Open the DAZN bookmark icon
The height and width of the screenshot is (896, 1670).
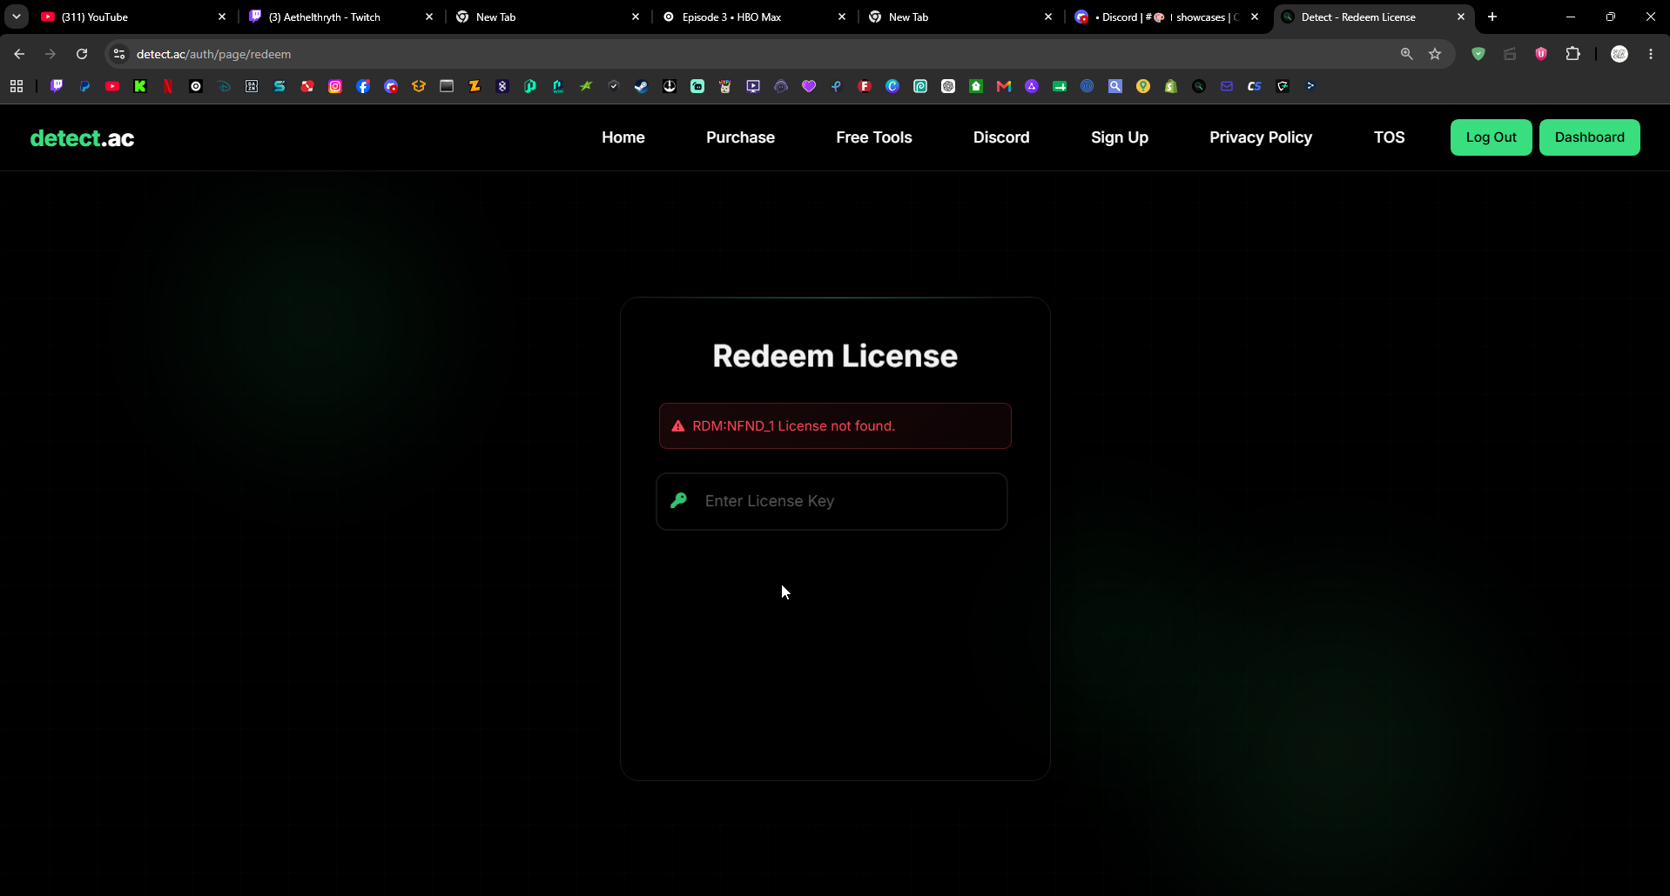tap(252, 86)
